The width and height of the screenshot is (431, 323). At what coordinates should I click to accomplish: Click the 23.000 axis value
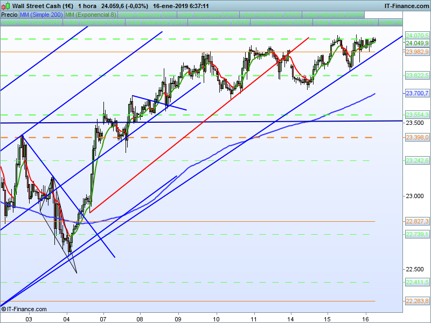point(415,196)
